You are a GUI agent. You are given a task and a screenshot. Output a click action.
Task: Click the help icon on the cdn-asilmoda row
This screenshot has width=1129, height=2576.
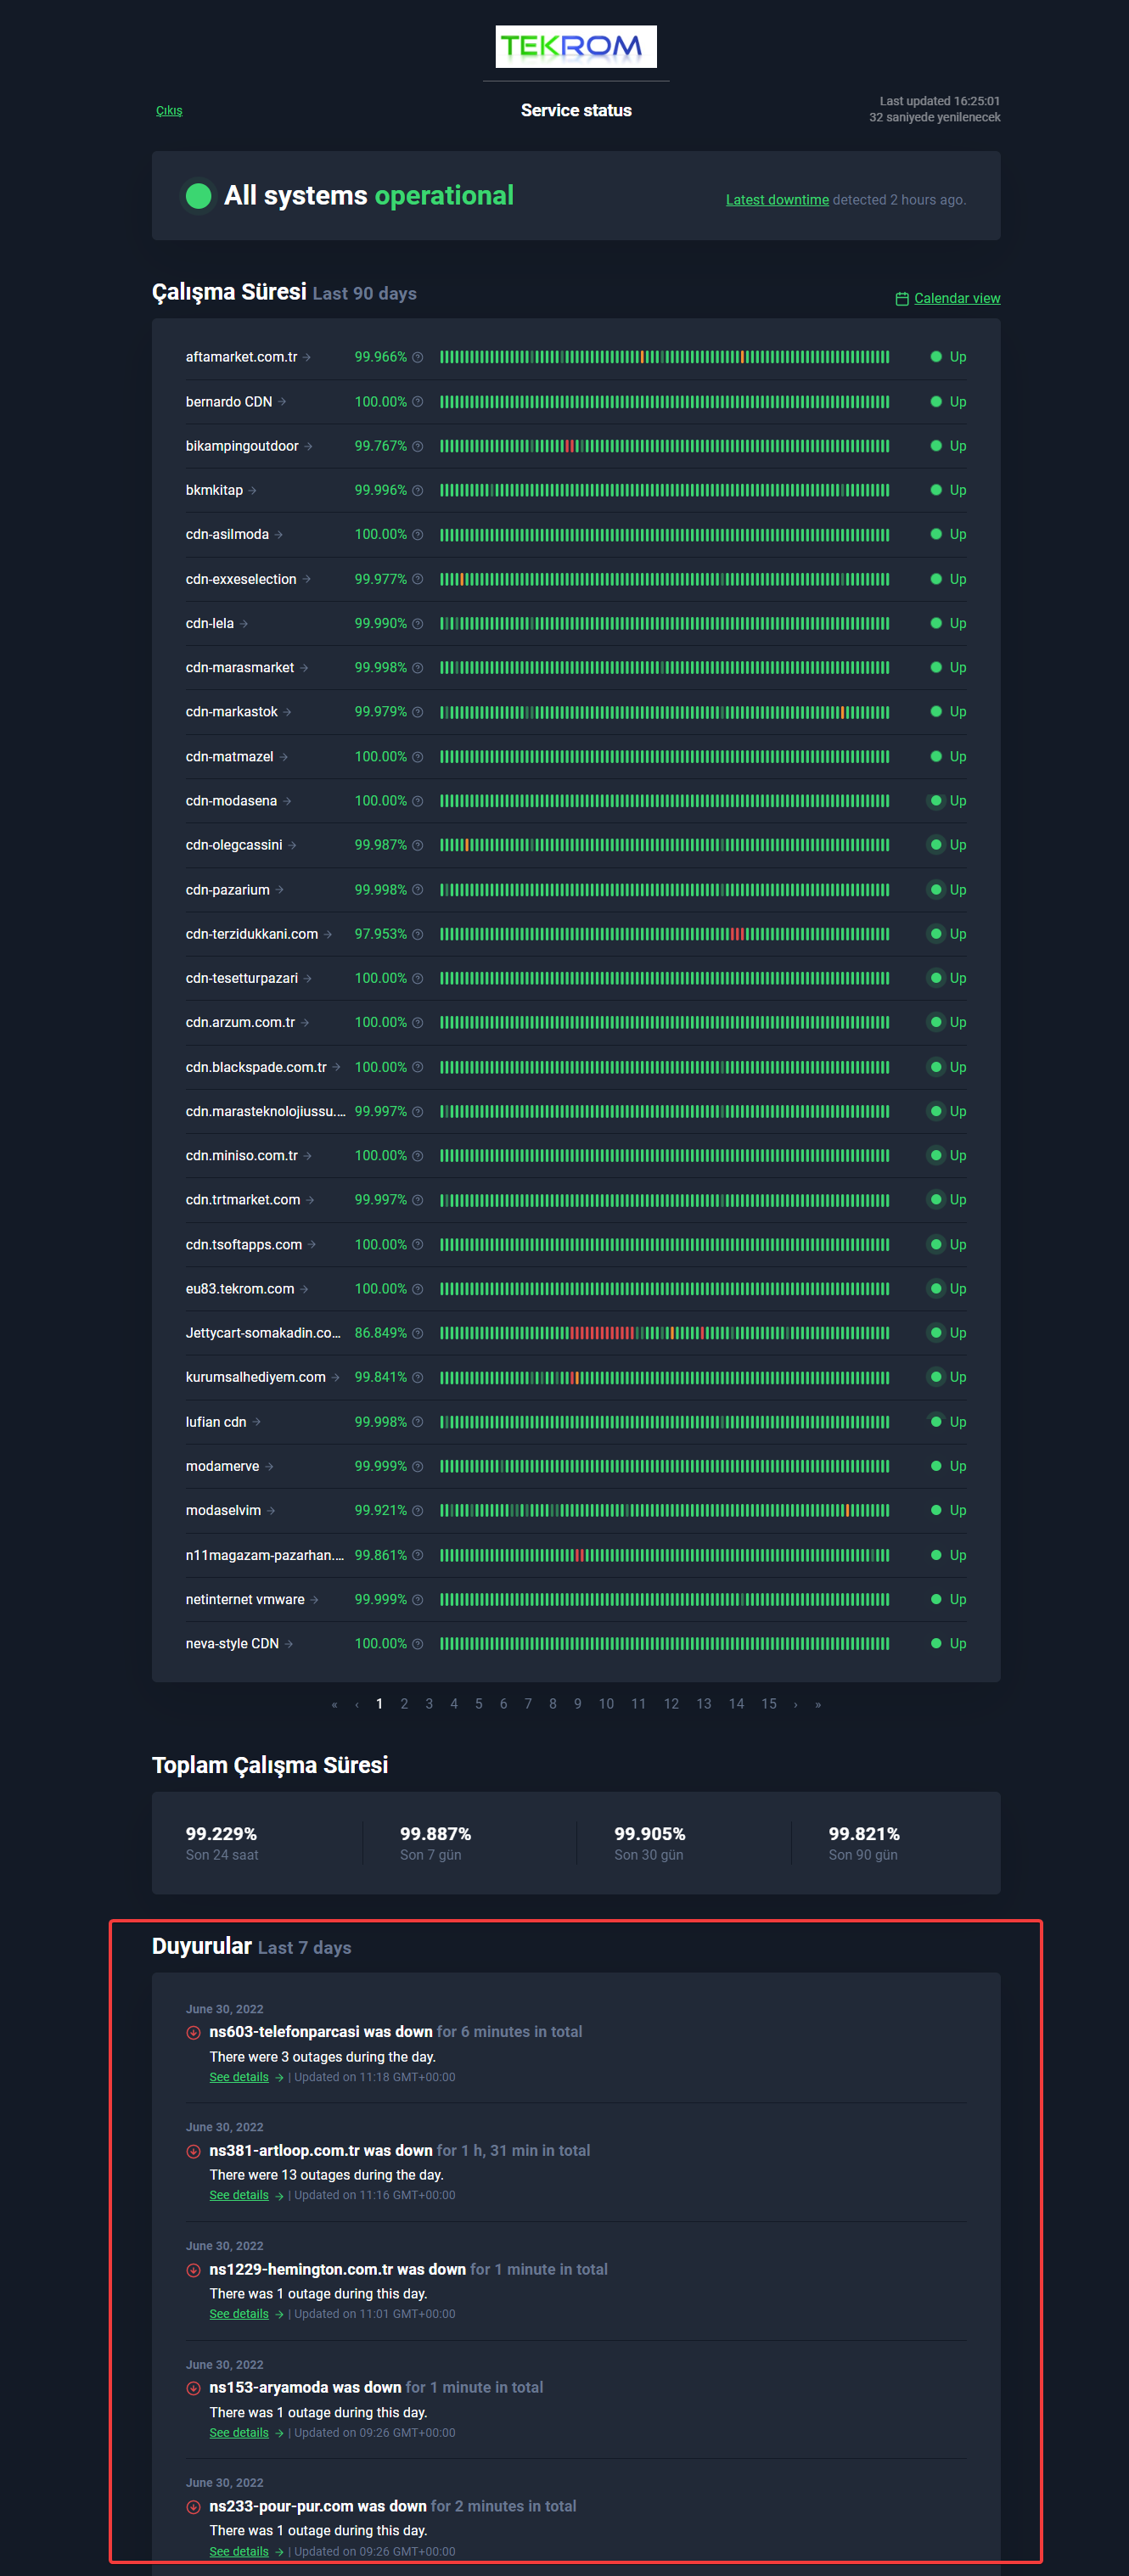418,535
